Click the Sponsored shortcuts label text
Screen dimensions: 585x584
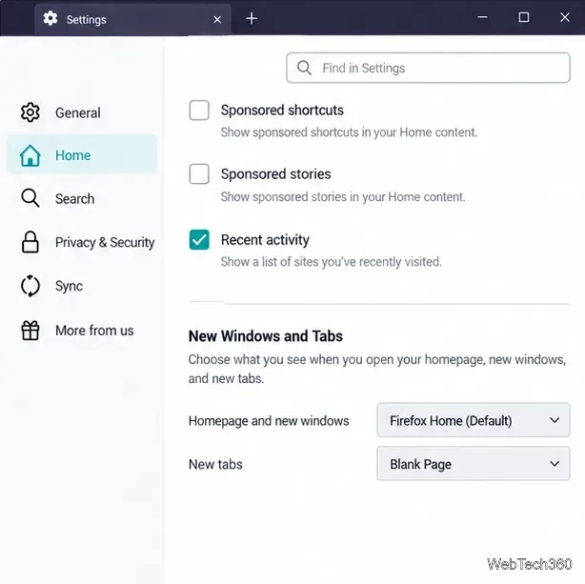282,111
